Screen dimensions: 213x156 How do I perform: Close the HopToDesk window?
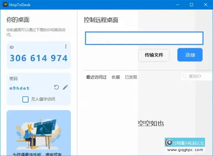206,5
